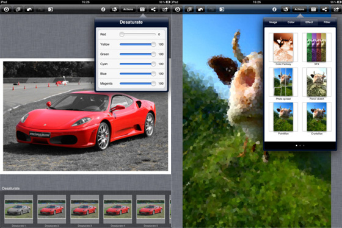
Task: Click the Yellow desaturate slider
Action: (x=137, y=45)
